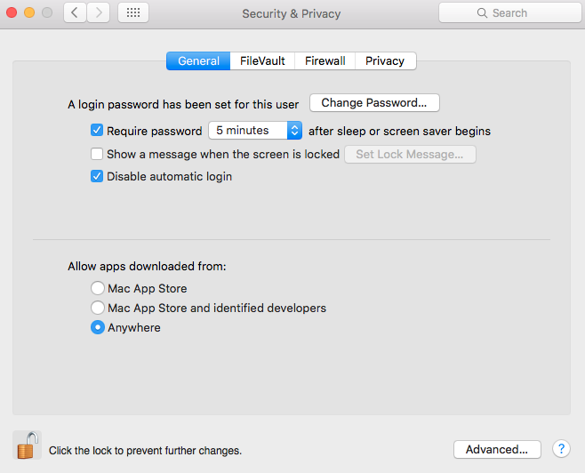Switch to the Privacy tab
The width and height of the screenshot is (585, 473).
tap(385, 60)
